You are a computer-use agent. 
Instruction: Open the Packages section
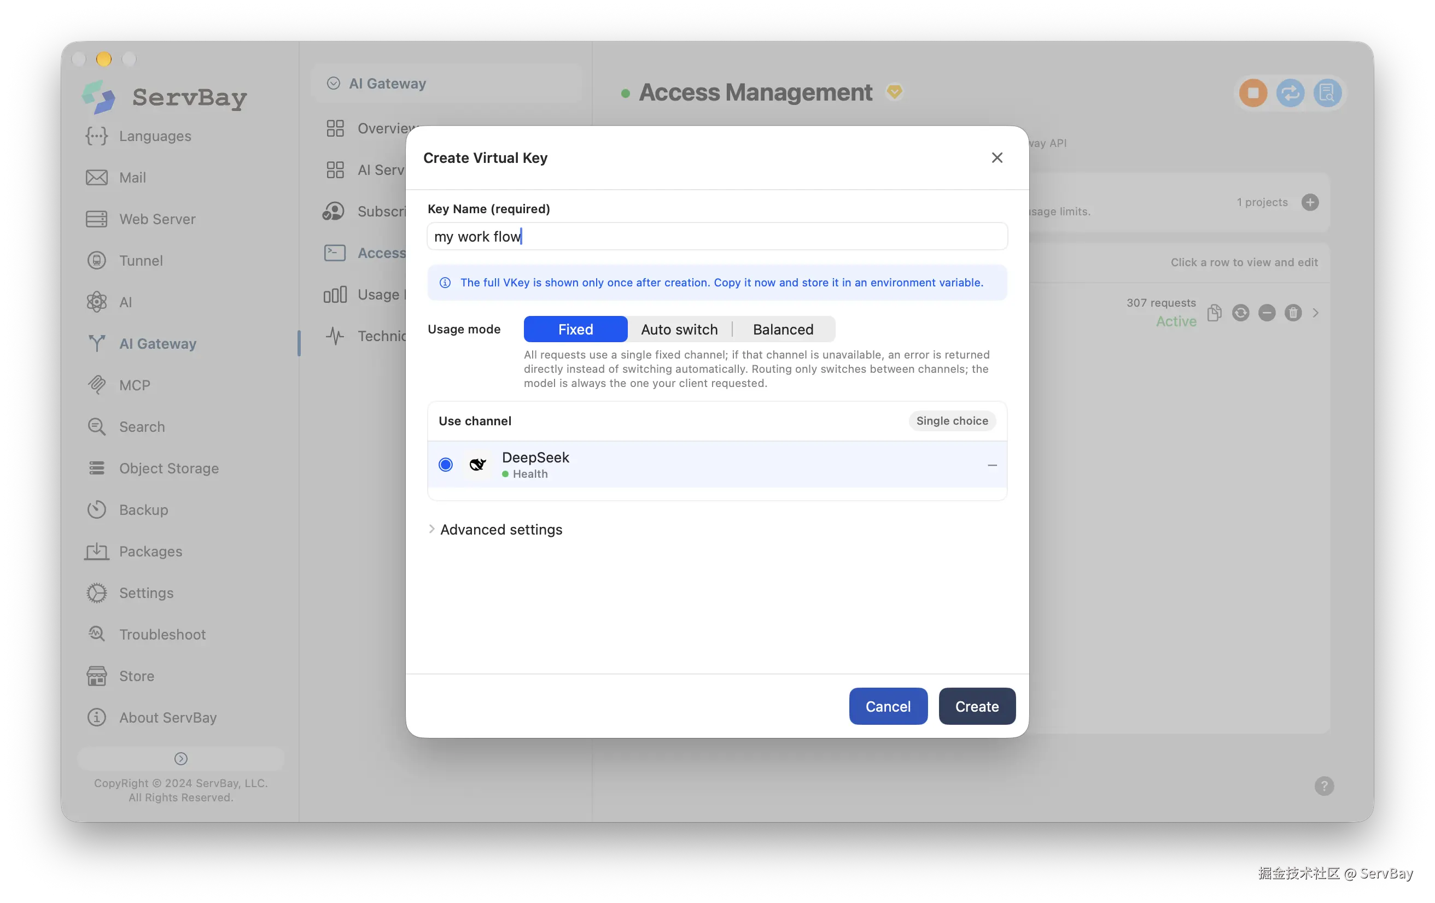133,552
